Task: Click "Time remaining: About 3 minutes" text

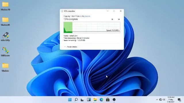Action: pyautogui.click(x=76, y=38)
